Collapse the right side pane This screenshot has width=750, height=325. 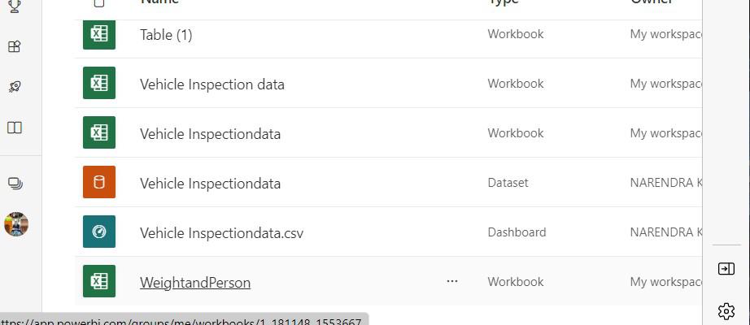tap(726, 269)
